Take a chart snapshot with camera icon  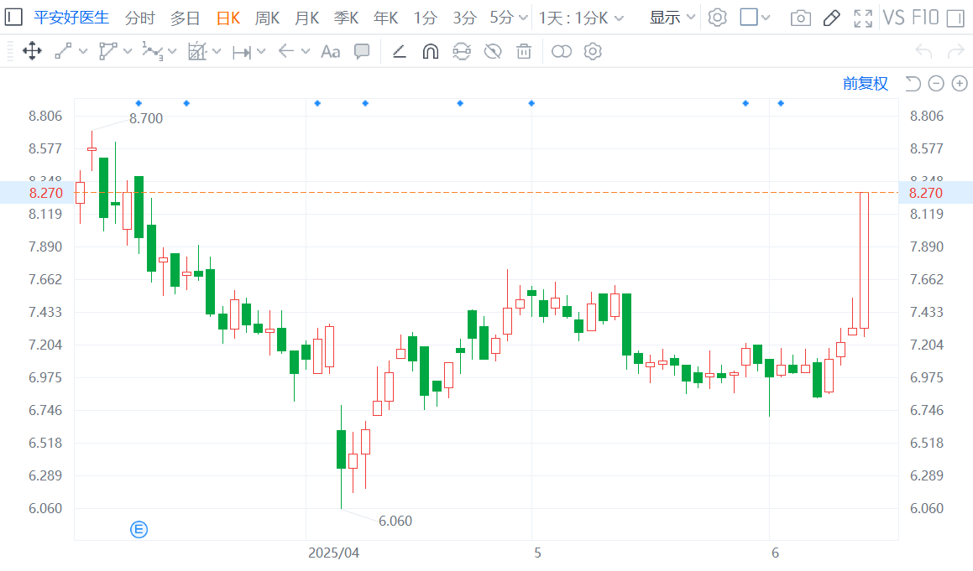pos(801,18)
